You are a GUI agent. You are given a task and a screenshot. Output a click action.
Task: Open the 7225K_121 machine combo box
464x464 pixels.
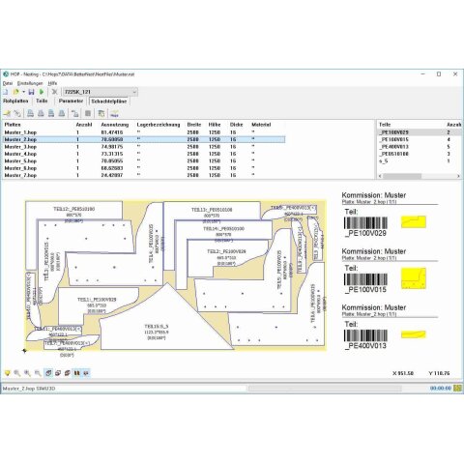[101, 92]
